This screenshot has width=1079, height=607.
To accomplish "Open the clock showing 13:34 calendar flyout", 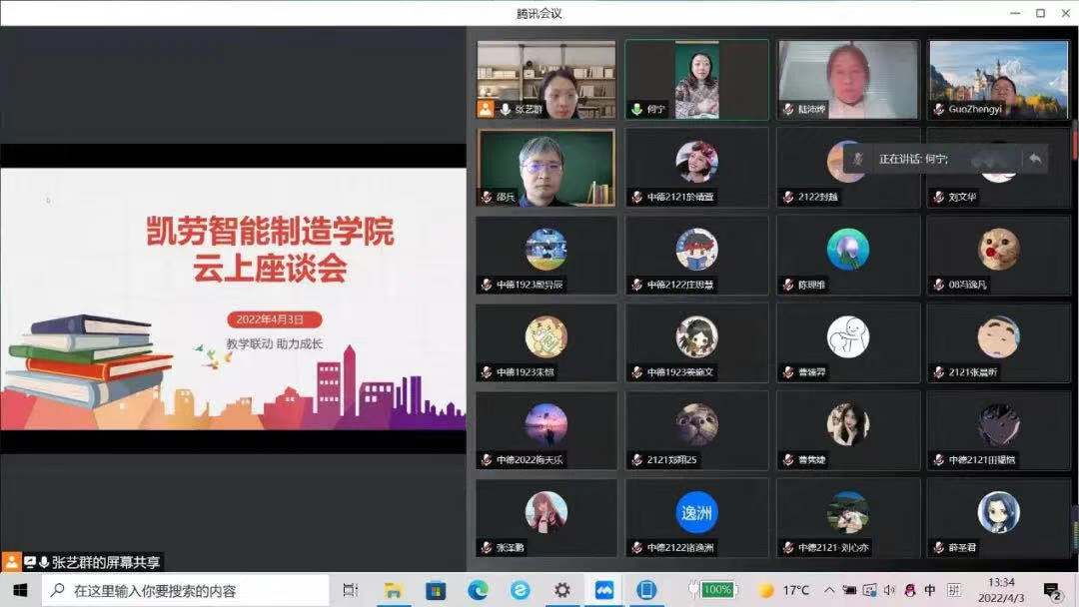I will [x=1000, y=590].
